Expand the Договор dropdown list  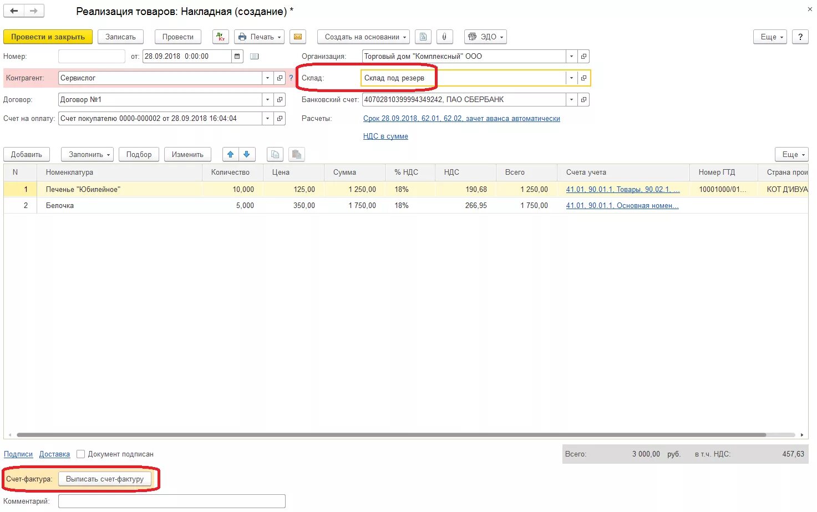click(x=268, y=100)
